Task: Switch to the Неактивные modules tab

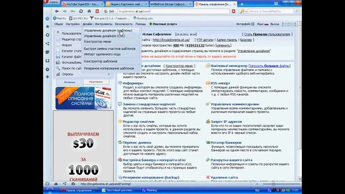Action: [x=96, y=82]
